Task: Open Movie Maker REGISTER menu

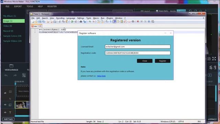Action: (x=52, y=7)
